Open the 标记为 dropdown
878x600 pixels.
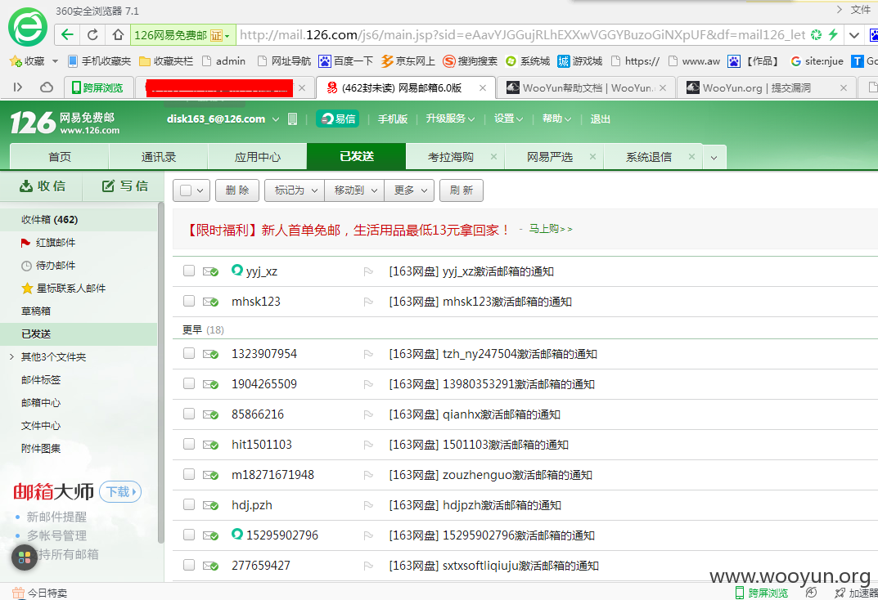(x=295, y=190)
